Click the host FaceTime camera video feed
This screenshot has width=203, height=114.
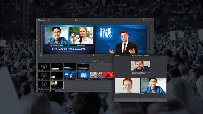(141, 66)
